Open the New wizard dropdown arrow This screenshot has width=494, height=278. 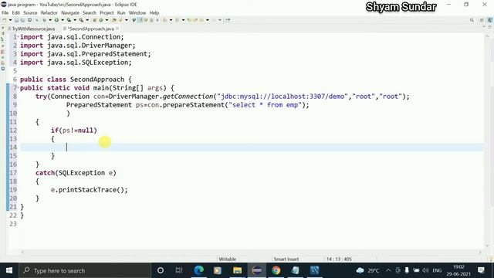pyautogui.click(x=10, y=20)
